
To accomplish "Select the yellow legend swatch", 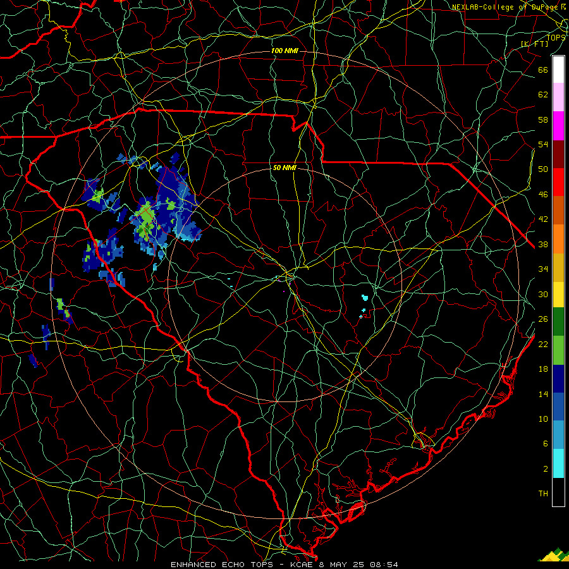I will [558, 294].
